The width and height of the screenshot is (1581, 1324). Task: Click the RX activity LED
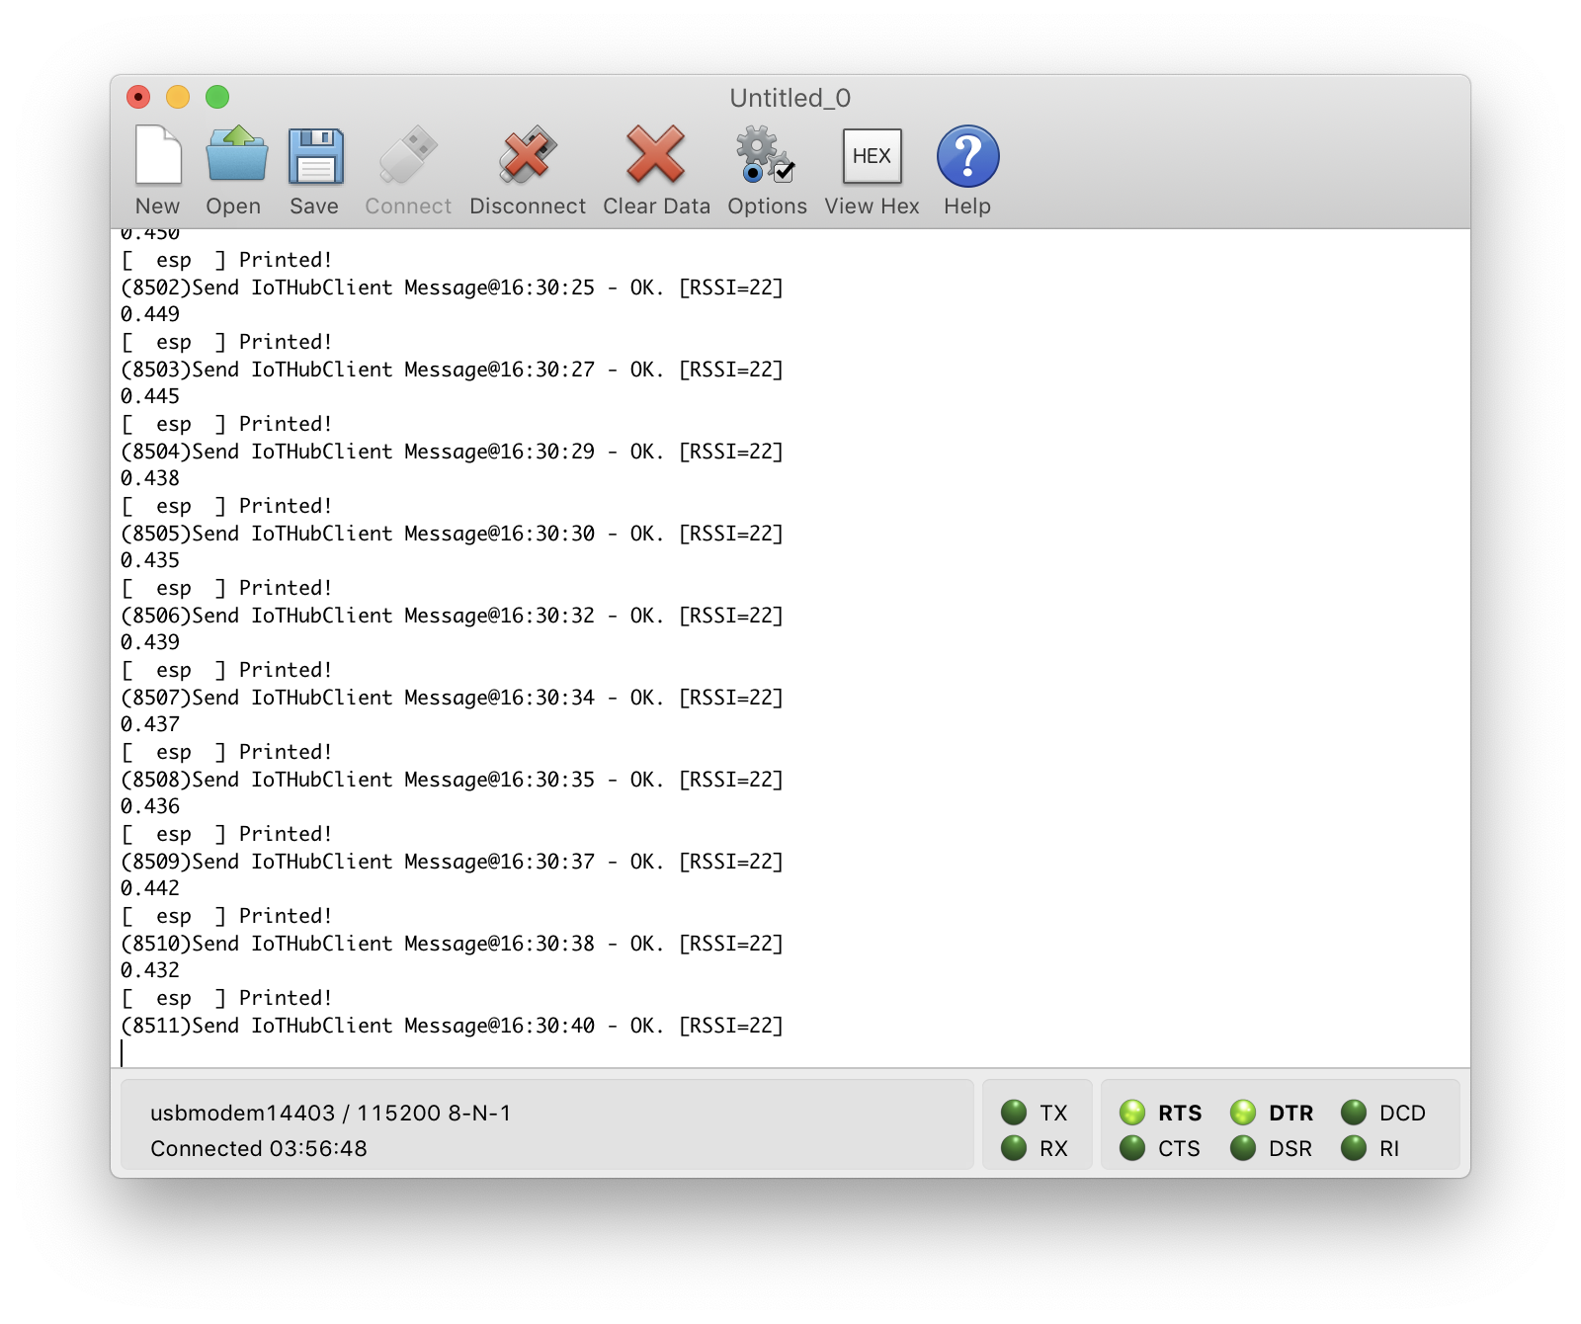pos(1014,1148)
